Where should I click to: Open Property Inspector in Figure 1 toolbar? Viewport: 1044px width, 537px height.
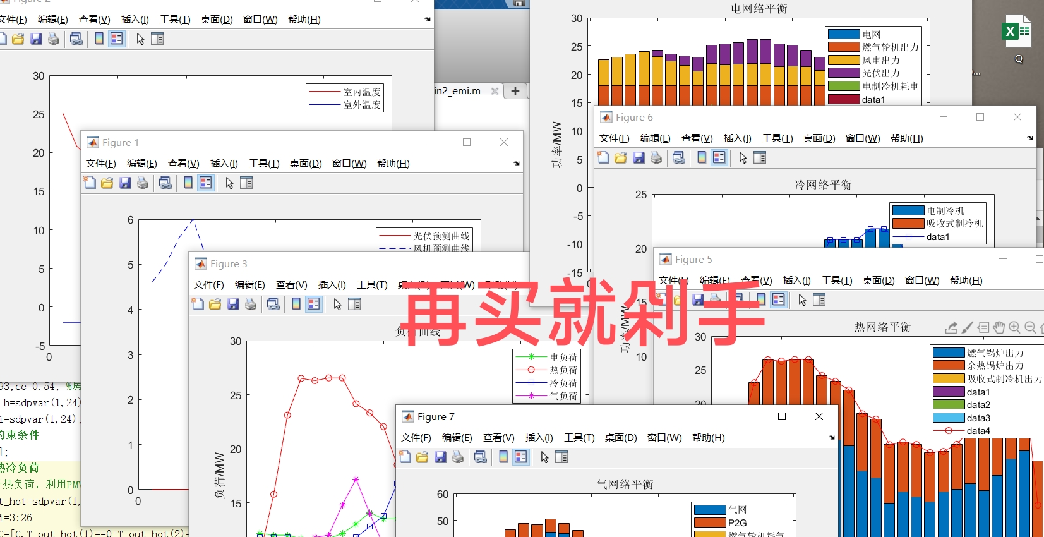click(246, 183)
